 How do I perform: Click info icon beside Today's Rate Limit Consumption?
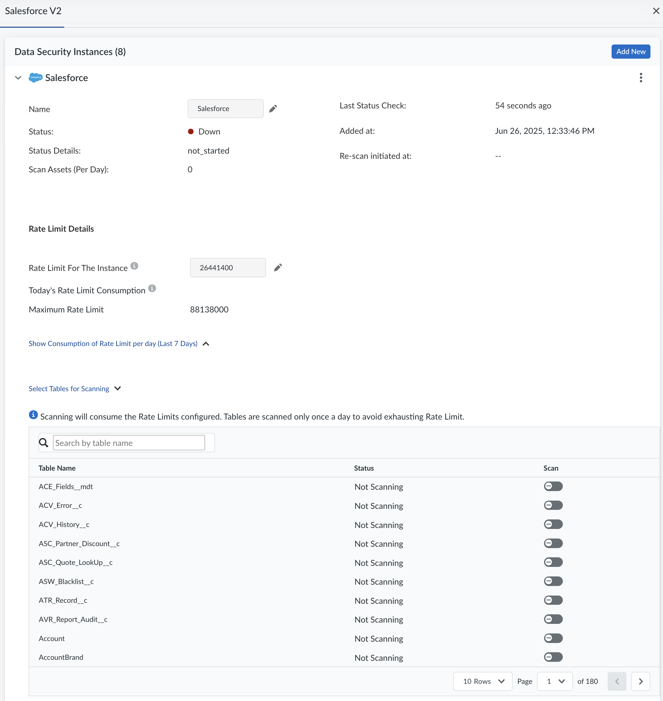152,288
